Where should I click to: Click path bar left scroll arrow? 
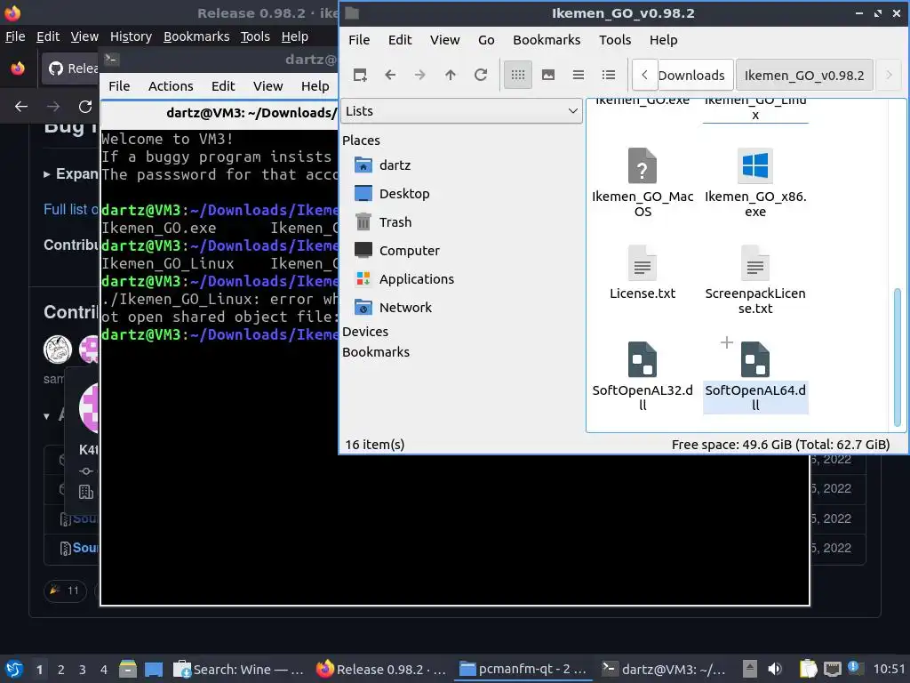(644, 75)
